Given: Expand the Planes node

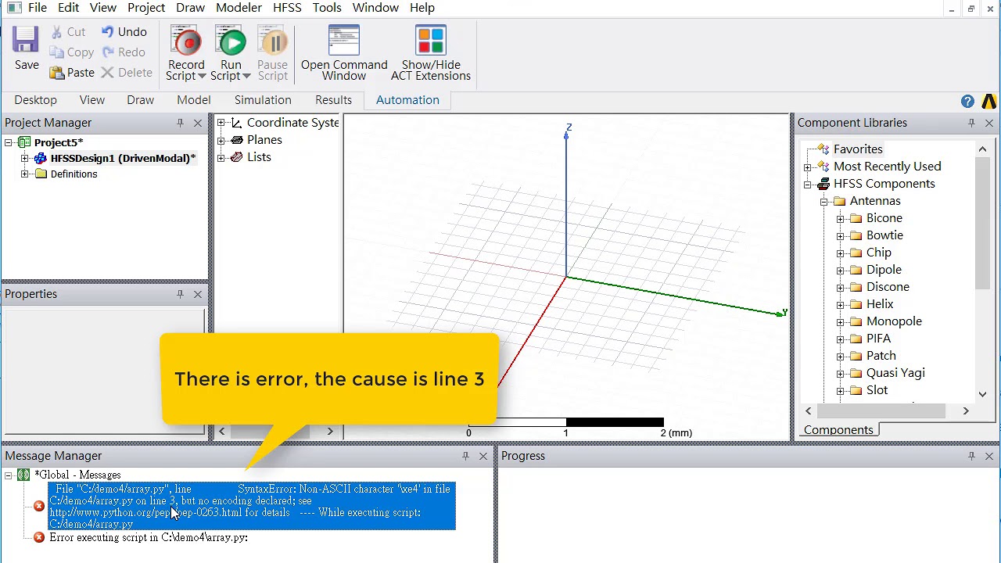Looking at the screenshot, I should (221, 140).
